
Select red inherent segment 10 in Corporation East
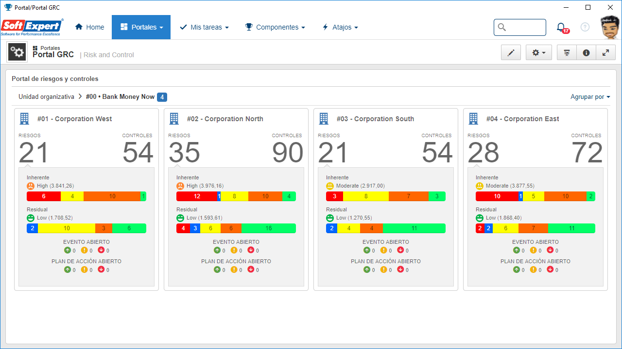click(497, 196)
